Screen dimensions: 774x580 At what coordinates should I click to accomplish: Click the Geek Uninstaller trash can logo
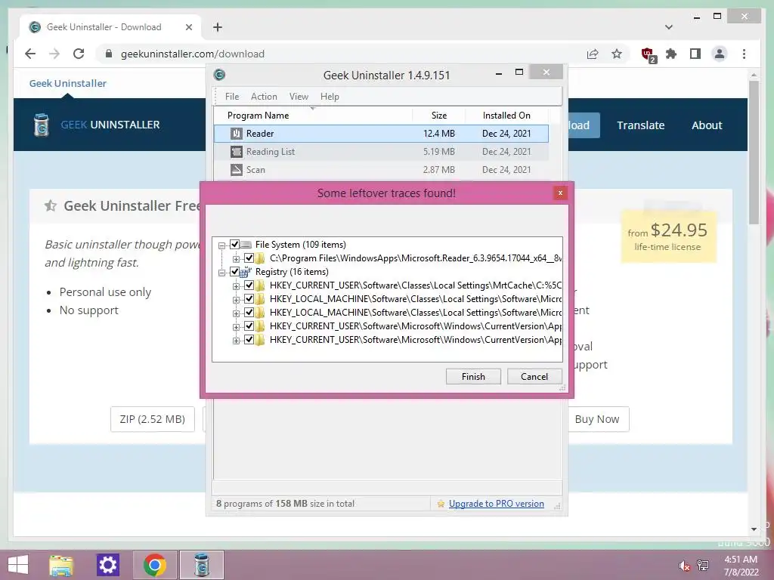[42, 125]
